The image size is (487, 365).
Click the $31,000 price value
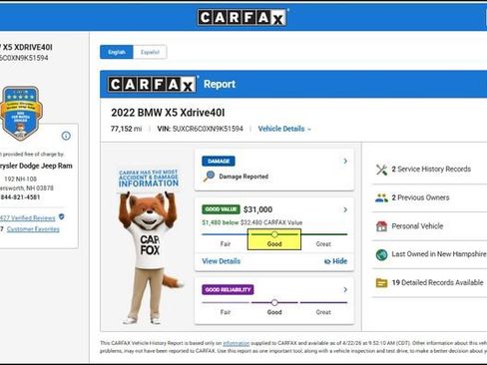[x=257, y=209]
